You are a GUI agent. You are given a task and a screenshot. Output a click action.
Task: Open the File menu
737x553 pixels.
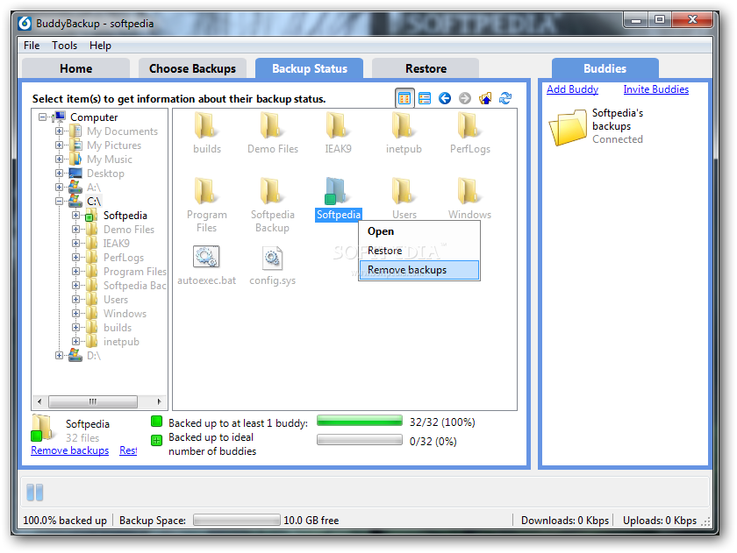[x=32, y=46]
